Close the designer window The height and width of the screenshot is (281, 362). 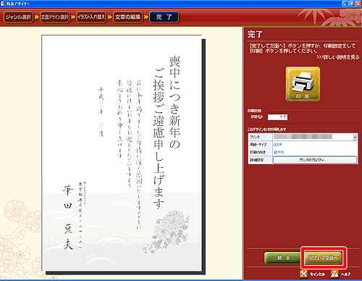pyautogui.click(x=358, y=4)
